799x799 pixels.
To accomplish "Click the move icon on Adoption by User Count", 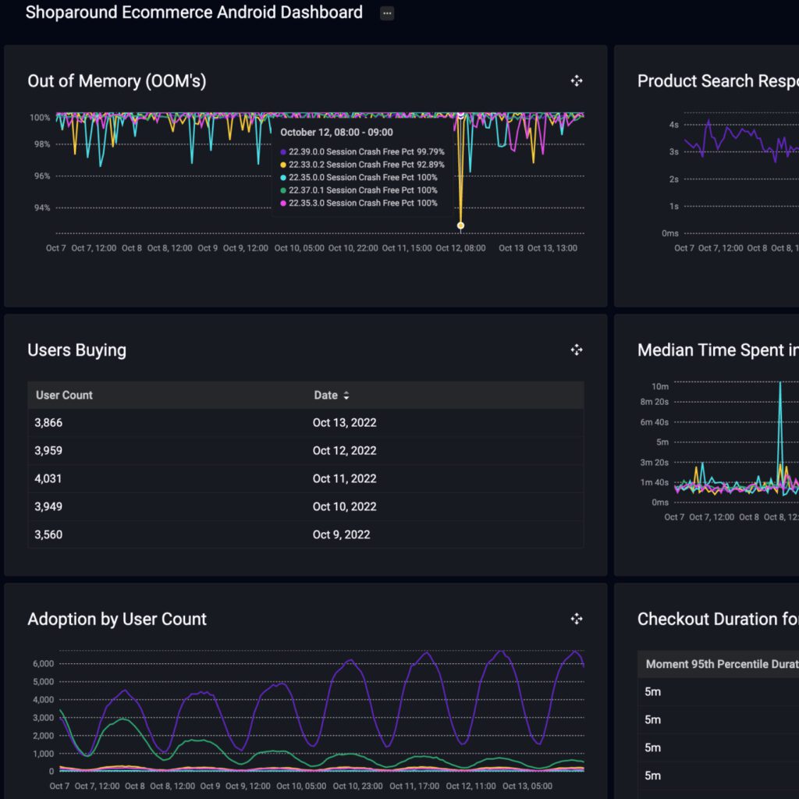I will [576, 619].
